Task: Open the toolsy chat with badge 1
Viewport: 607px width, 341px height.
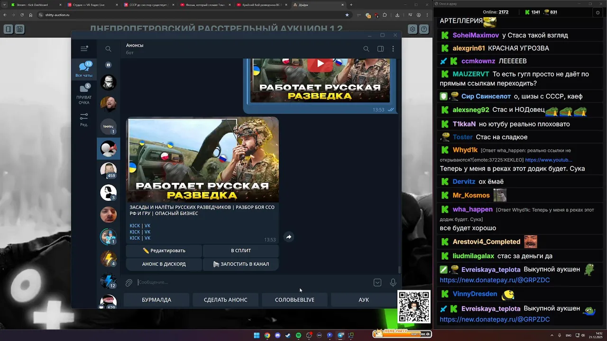Action: click(109, 126)
